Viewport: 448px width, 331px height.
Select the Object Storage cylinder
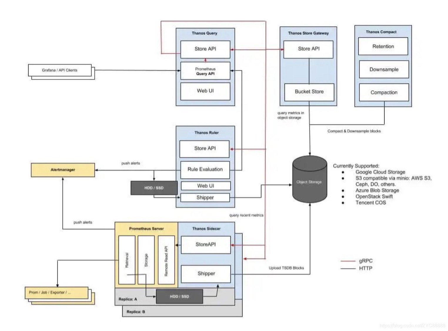(310, 179)
